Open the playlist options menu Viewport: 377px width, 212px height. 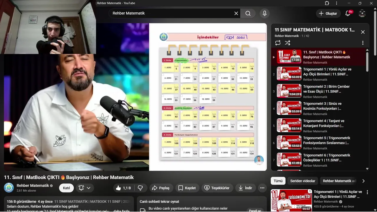pyautogui.click(x=363, y=43)
